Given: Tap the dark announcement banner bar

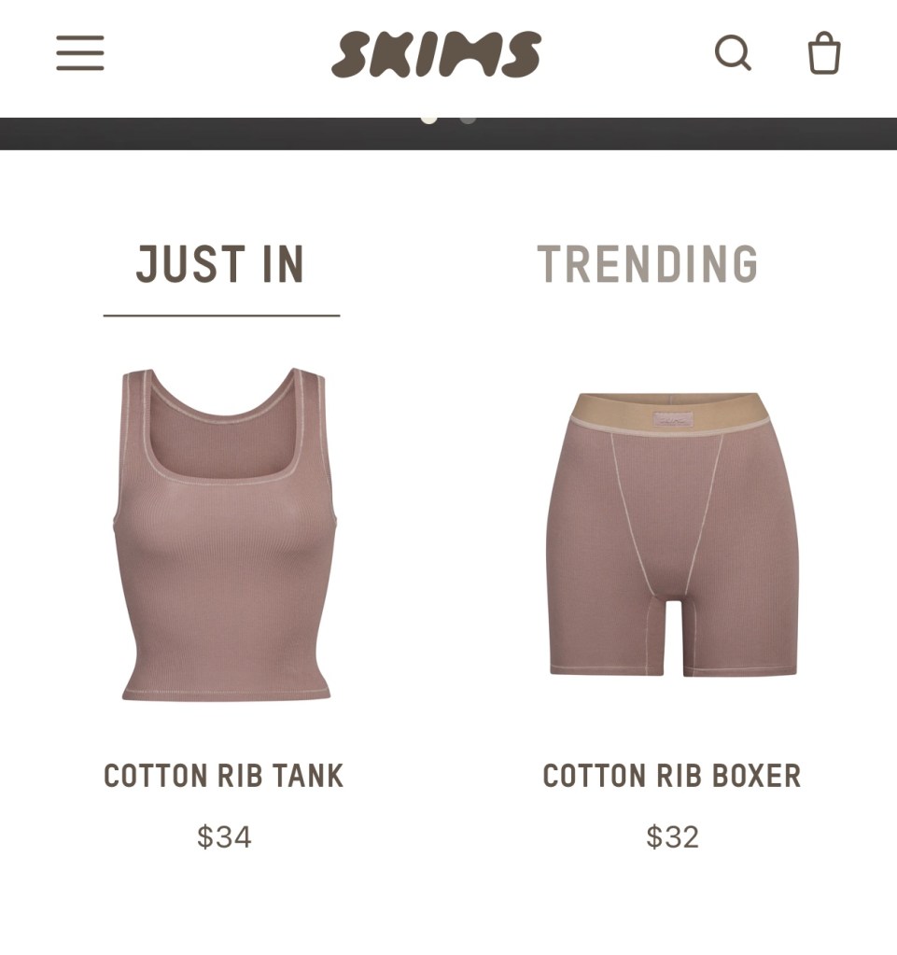Looking at the screenshot, I should 448,134.
